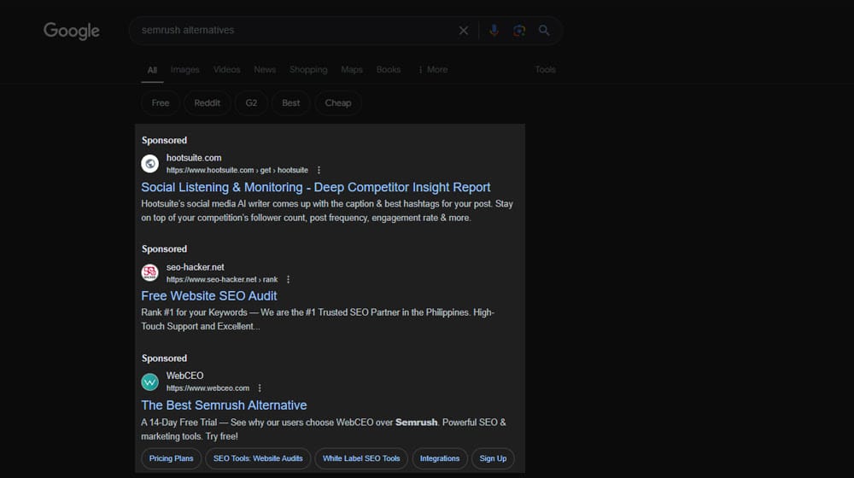
Task: Start voice search with microphone icon
Action: (x=494, y=31)
